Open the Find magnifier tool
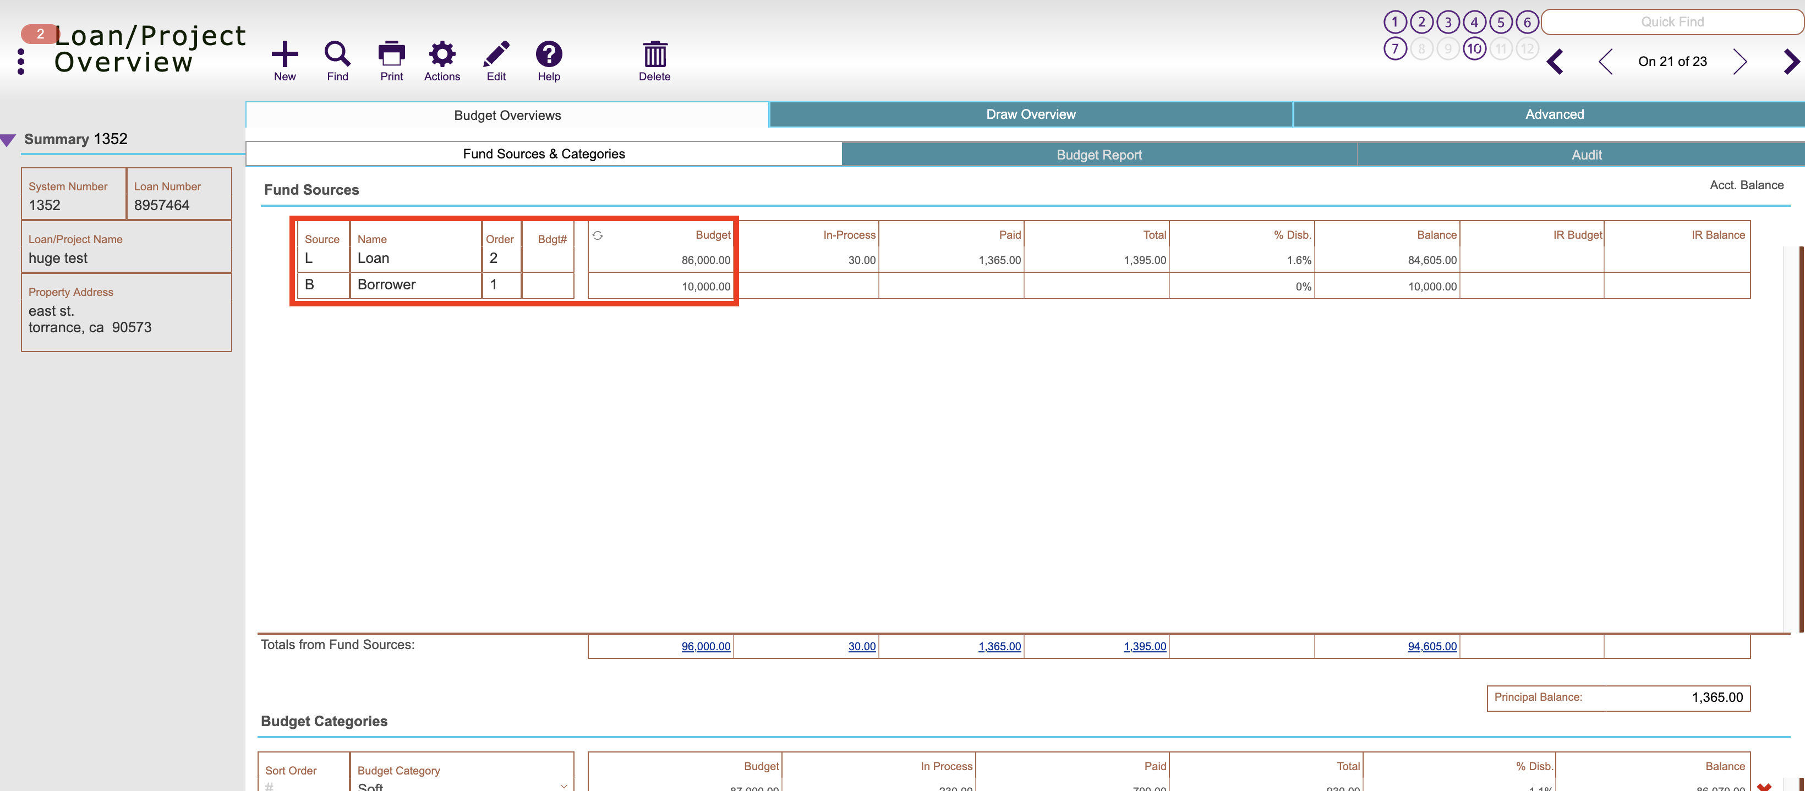Viewport: 1805px width, 791px height. (x=337, y=54)
